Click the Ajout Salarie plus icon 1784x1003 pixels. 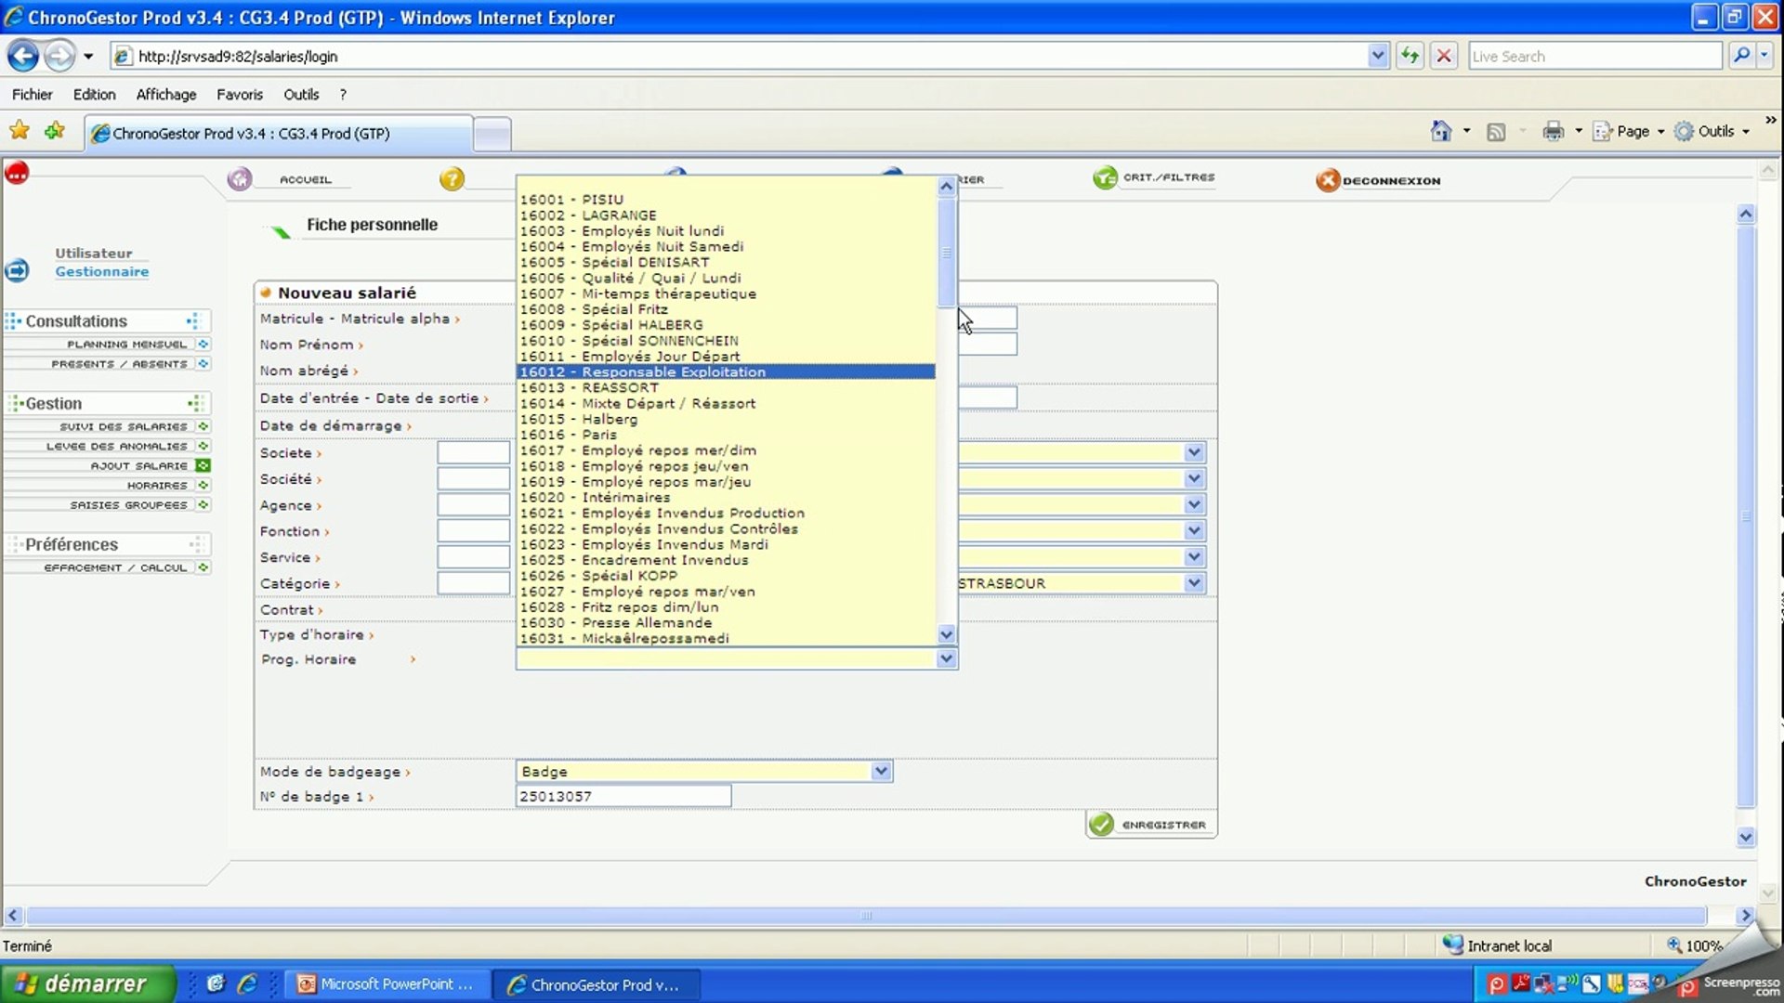pos(203,465)
